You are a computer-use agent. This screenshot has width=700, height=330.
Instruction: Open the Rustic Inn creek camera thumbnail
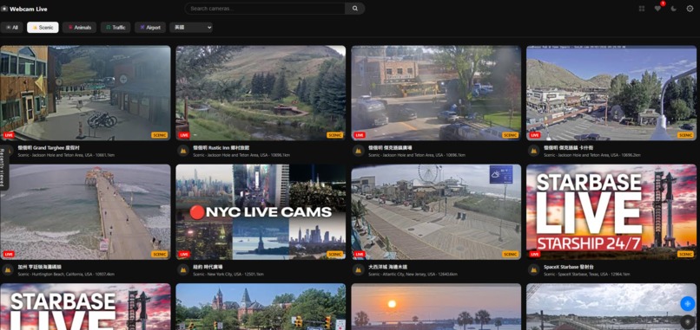click(261, 93)
